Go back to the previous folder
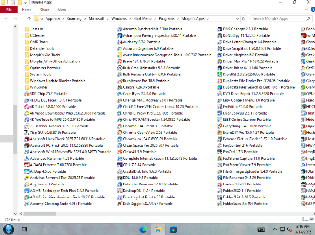The width and height of the screenshot is (315, 235). 6,18
